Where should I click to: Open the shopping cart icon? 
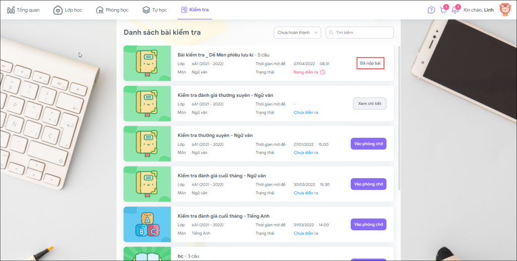coord(443,10)
